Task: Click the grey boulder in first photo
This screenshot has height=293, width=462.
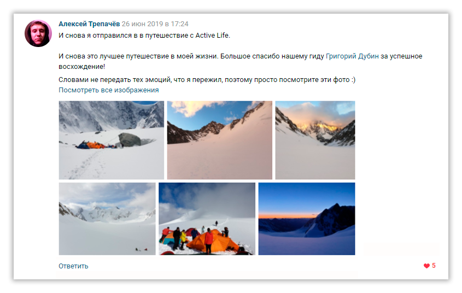Action: (130, 139)
